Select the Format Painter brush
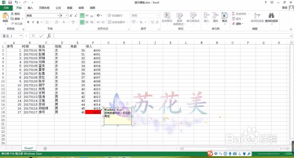This screenshot has width=294, height=158. tap(16, 23)
